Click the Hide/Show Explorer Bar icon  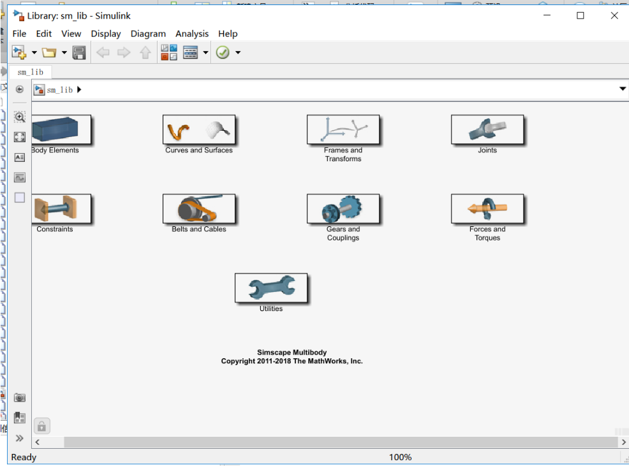click(x=19, y=89)
